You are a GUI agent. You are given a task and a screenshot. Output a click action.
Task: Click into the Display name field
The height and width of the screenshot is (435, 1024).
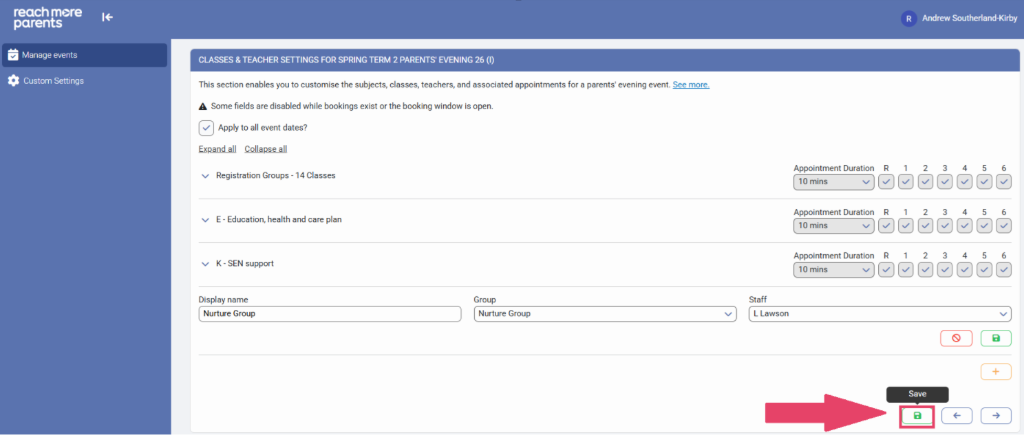click(330, 314)
